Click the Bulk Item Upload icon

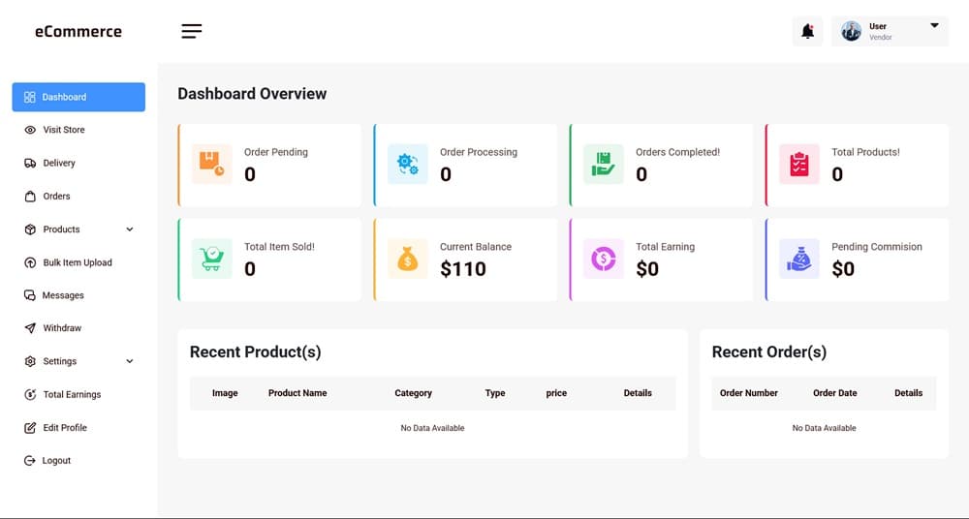30,262
